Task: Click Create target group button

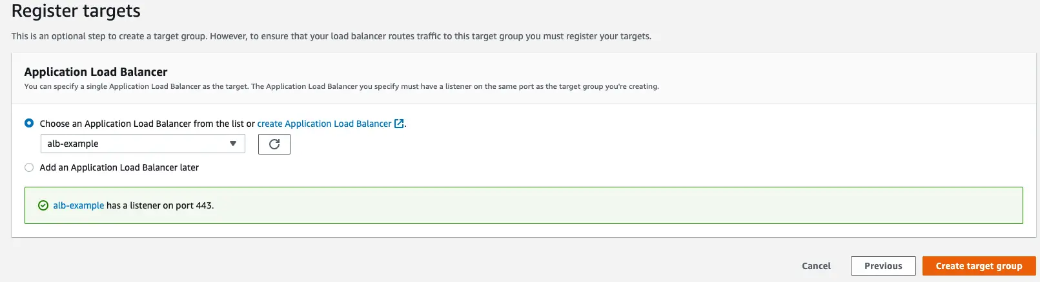Action: [979, 266]
